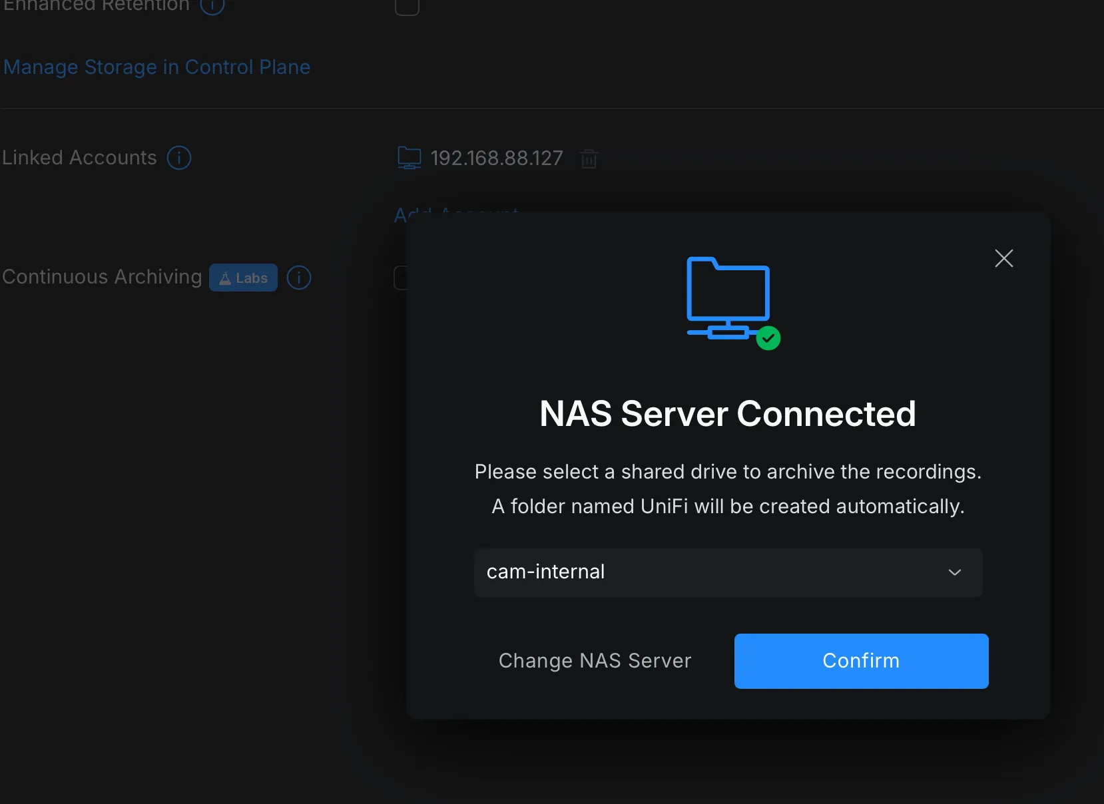The height and width of the screenshot is (804, 1104).
Task: Toggle the Enhanced Retention checkbox
Action: [x=407, y=6]
